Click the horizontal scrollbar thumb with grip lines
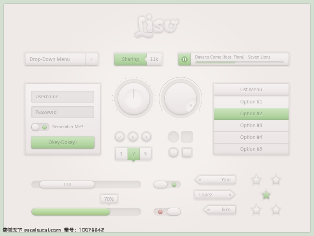314x236 pixels. point(67,184)
